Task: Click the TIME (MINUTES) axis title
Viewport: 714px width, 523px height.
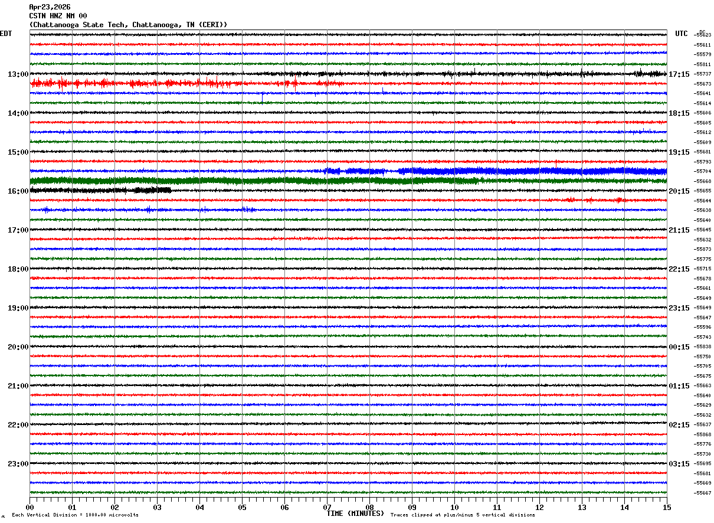Action: (x=355, y=514)
